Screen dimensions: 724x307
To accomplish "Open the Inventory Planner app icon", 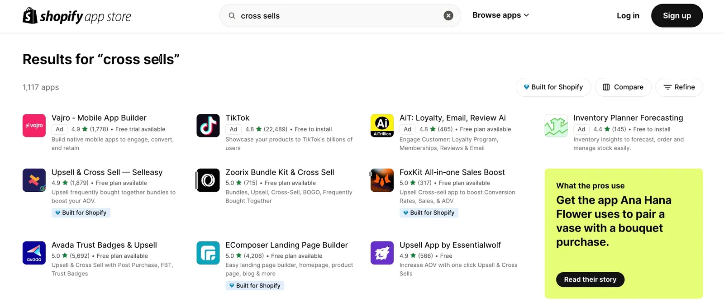I will point(556,126).
